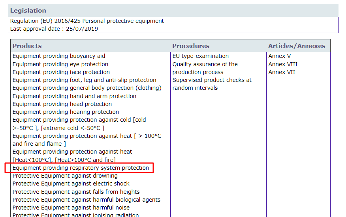The width and height of the screenshot is (346, 217).
Task: Select Protective Equipment against drowning
Action: point(65,176)
